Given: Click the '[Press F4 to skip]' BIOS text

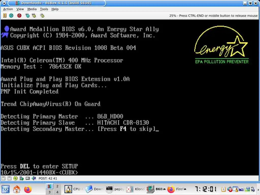Looking at the screenshot, I should coord(126,129).
